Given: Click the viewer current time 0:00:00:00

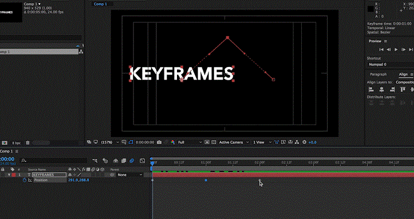Looking at the screenshot, I should [145, 142].
